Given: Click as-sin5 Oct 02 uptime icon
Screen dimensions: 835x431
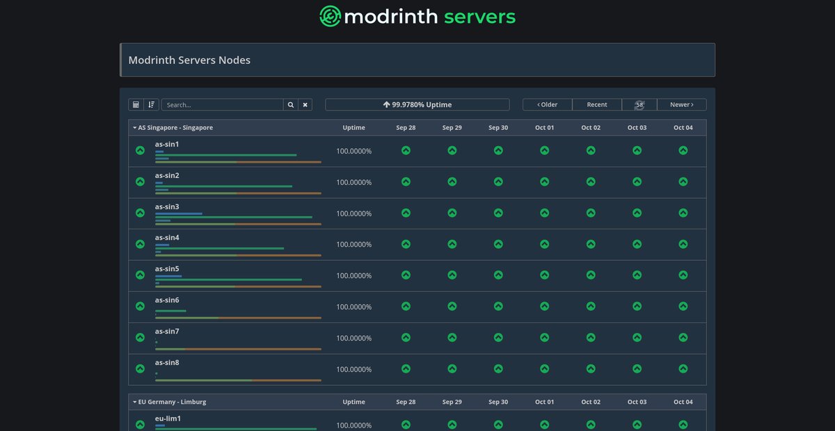Looking at the screenshot, I should 591,275.
